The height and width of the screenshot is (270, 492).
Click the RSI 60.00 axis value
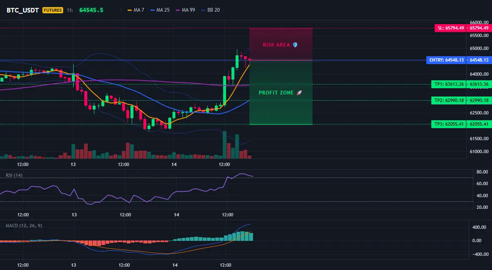pos(482,183)
